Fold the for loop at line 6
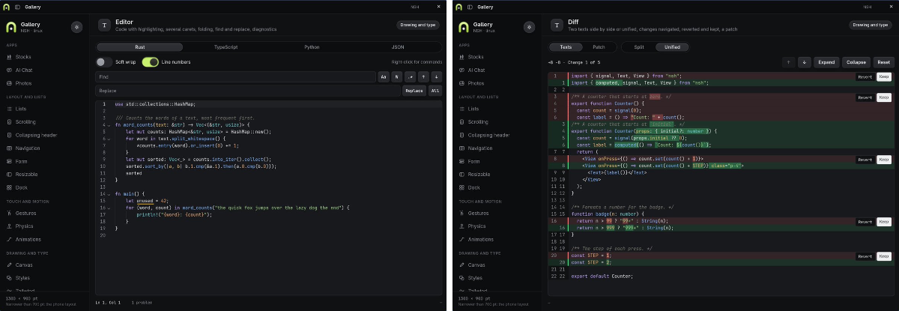Screen dimensions: 899x311 (109, 139)
